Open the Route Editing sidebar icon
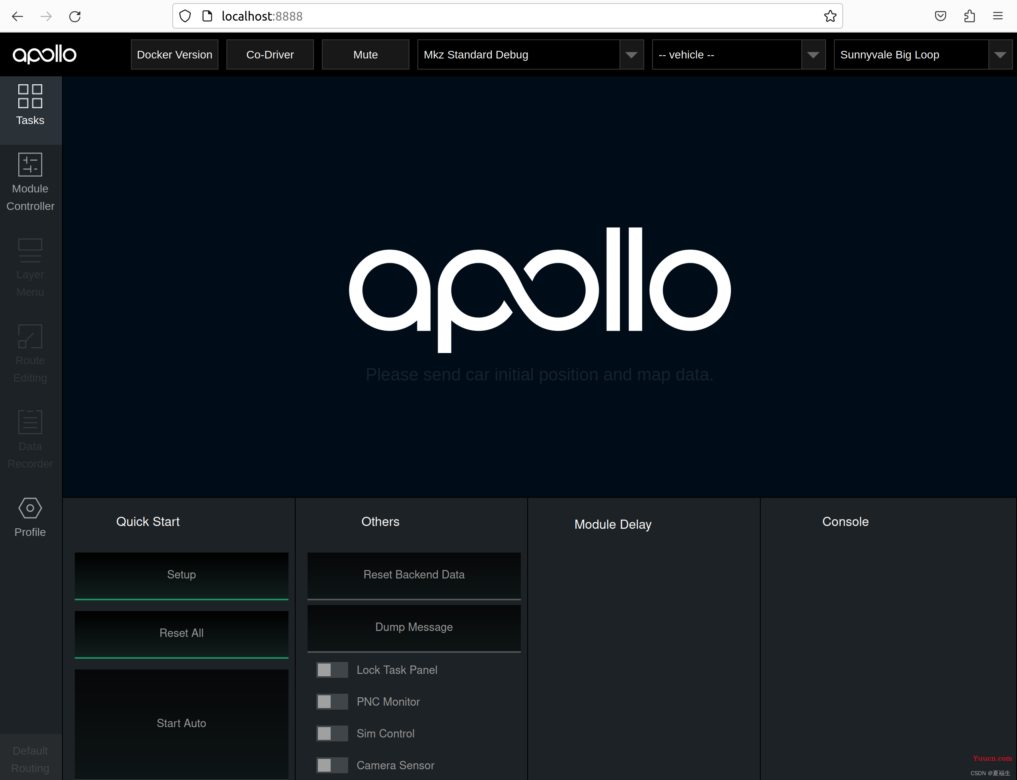The height and width of the screenshot is (780, 1017). click(x=30, y=336)
